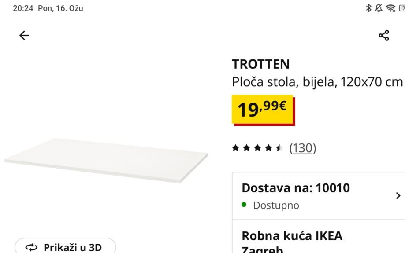Tap the green availability dot
405x253 pixels.
pyautogui.click(x=244, y=205)
